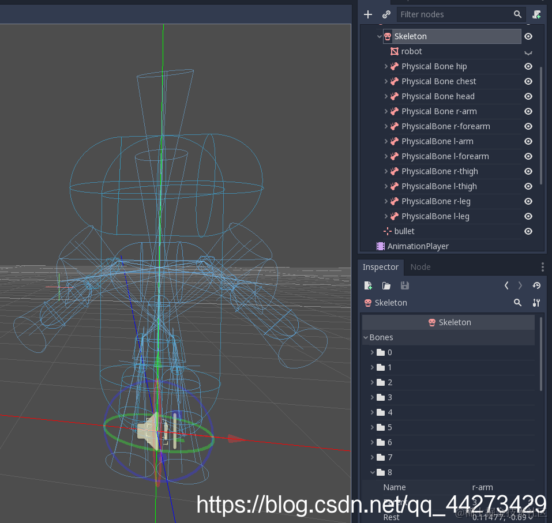Open the object history list

click(536, 285)
